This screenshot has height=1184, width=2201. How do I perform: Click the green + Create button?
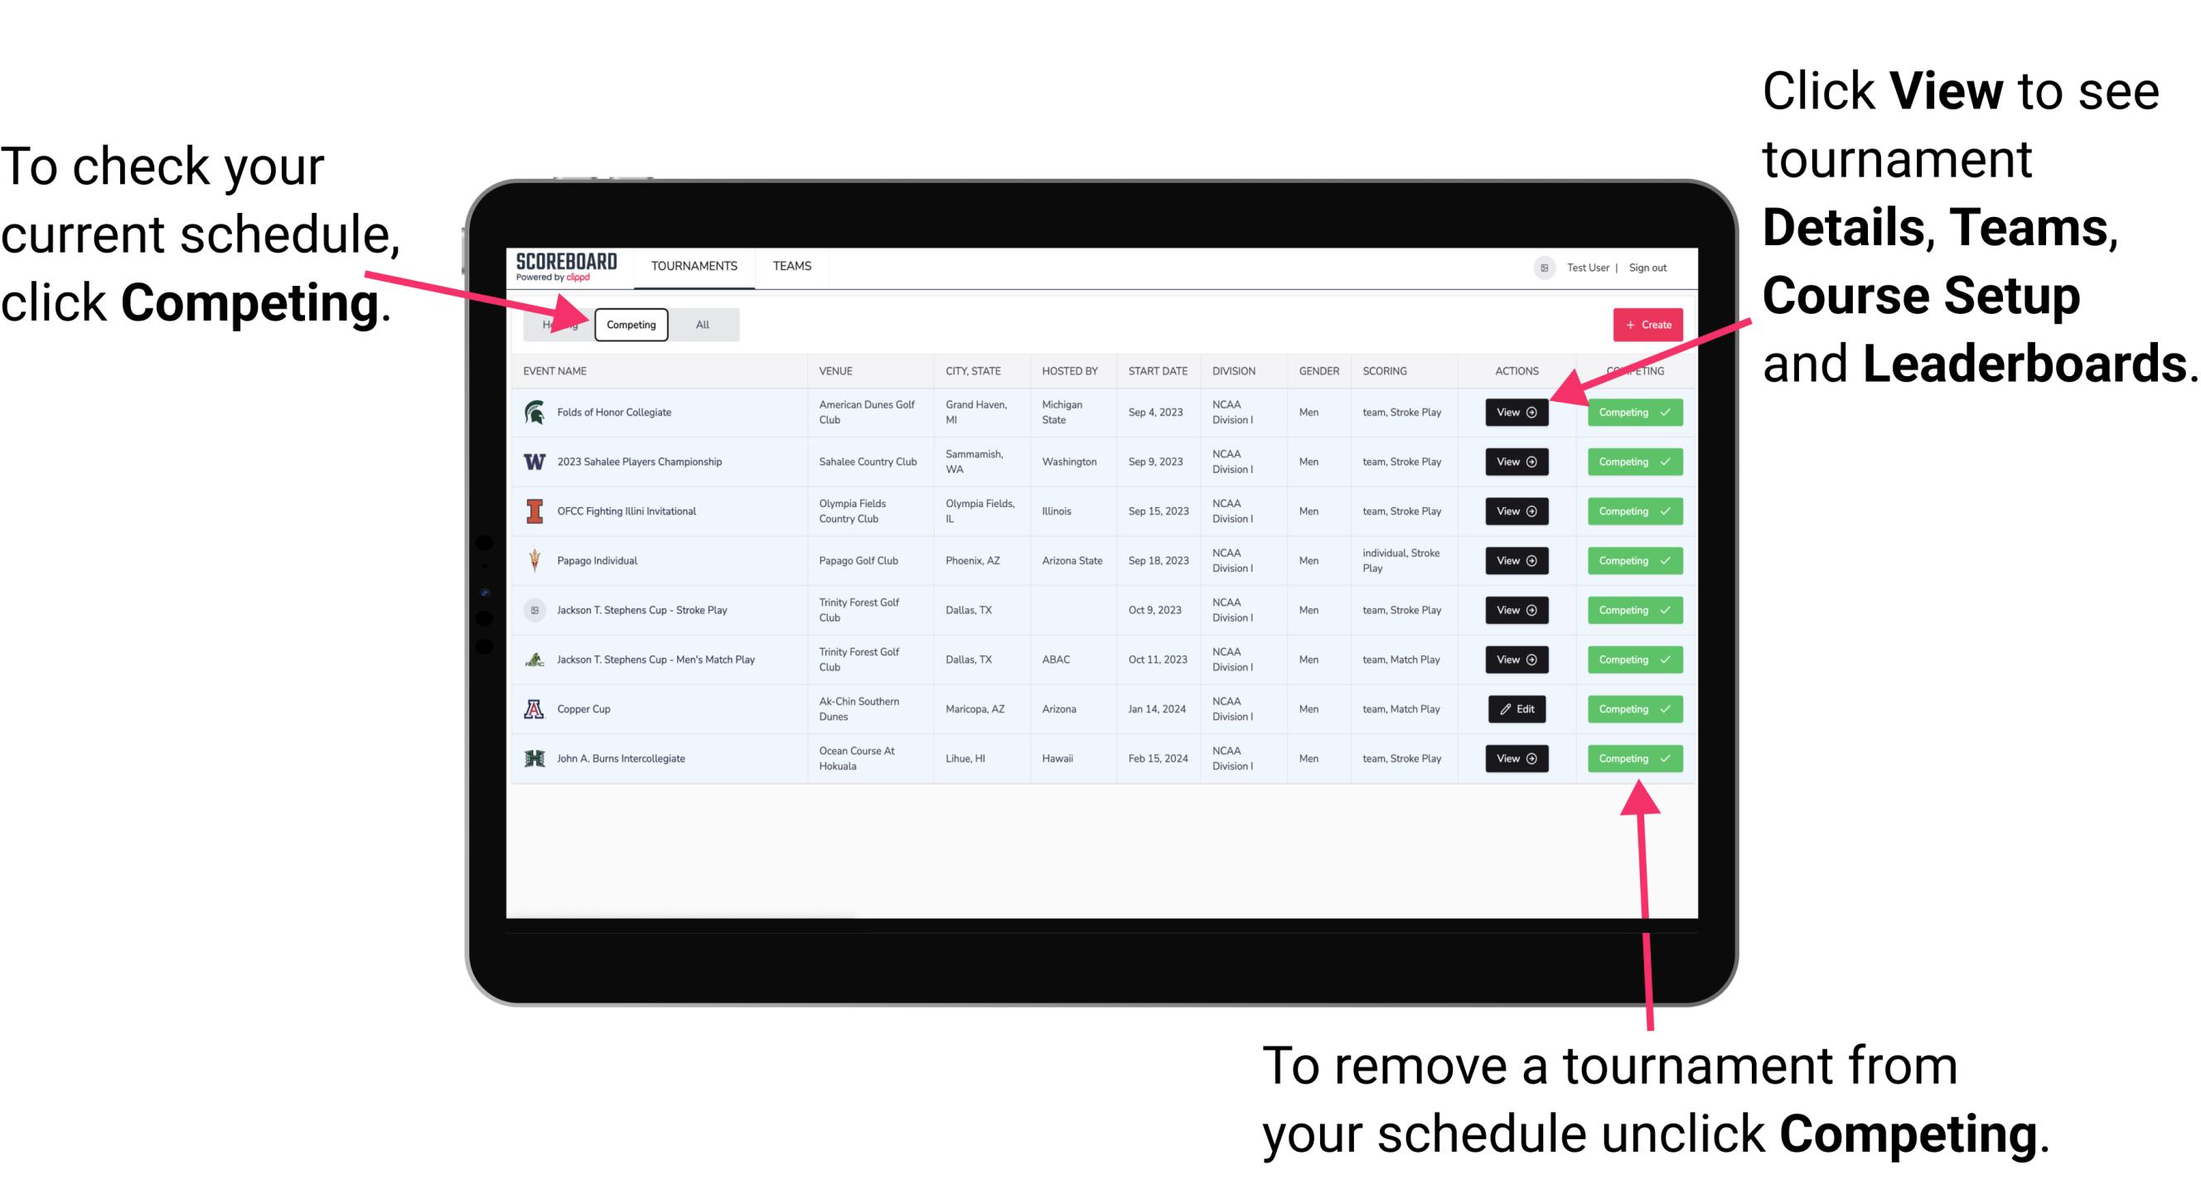click(1647, 324)
